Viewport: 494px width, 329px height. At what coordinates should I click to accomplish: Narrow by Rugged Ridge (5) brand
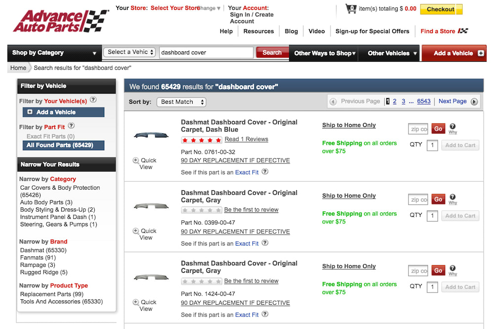click(44, 272)
